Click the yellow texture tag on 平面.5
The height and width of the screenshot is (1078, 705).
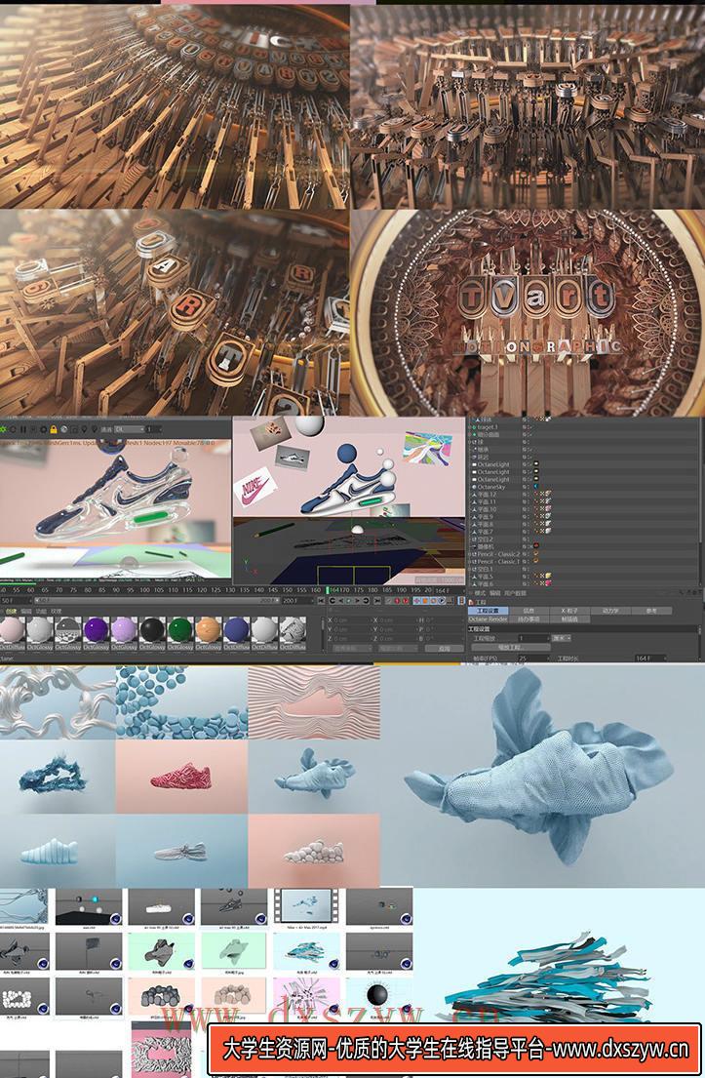tap(548, 577)
